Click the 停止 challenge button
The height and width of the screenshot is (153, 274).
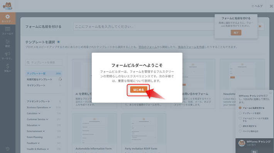click(254, 151)
